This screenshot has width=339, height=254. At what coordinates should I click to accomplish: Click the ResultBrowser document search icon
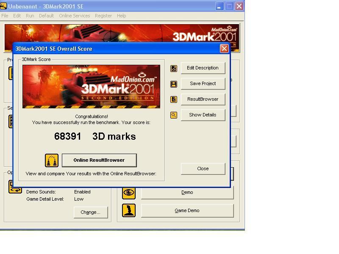pos(174,99)
